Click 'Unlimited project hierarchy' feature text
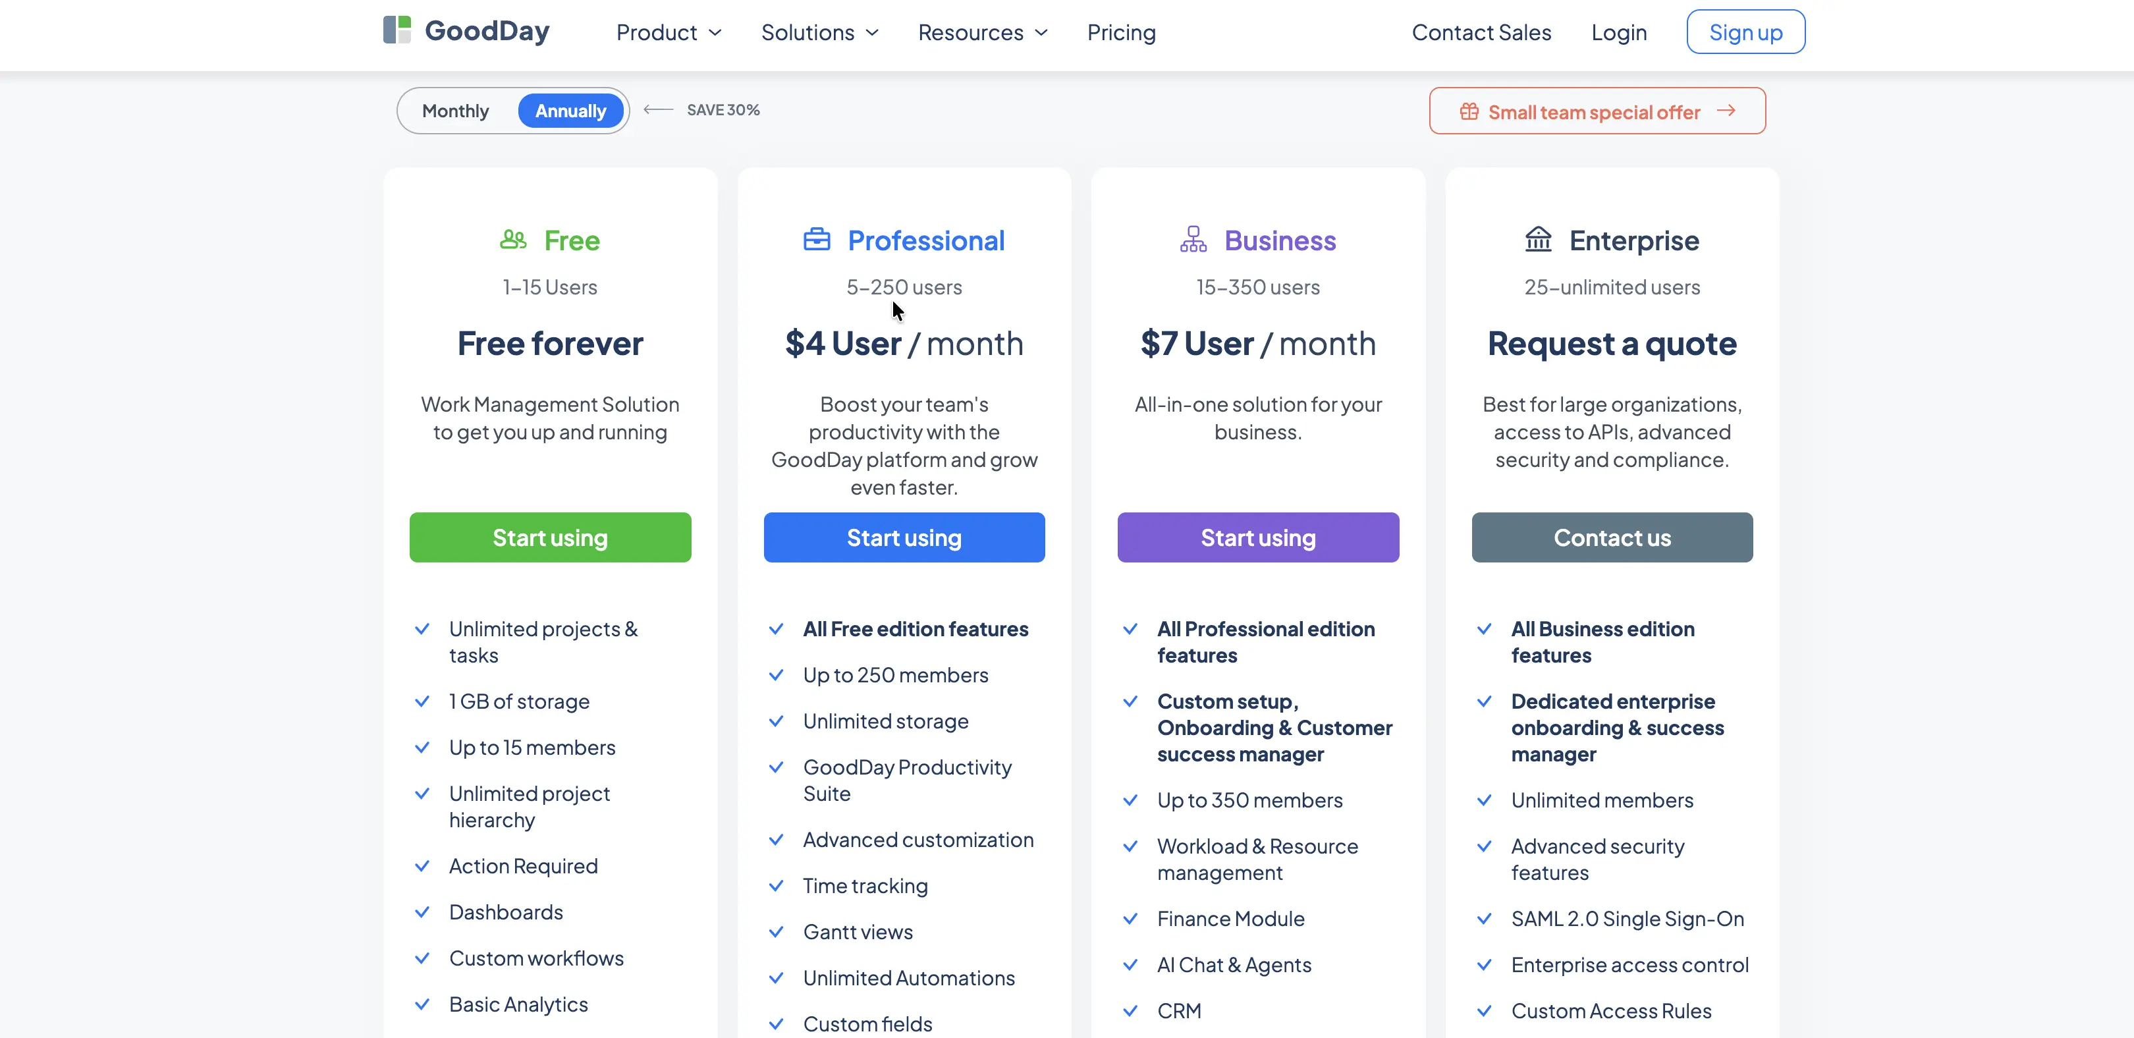 pyautogui.click(x=530, y=807)
